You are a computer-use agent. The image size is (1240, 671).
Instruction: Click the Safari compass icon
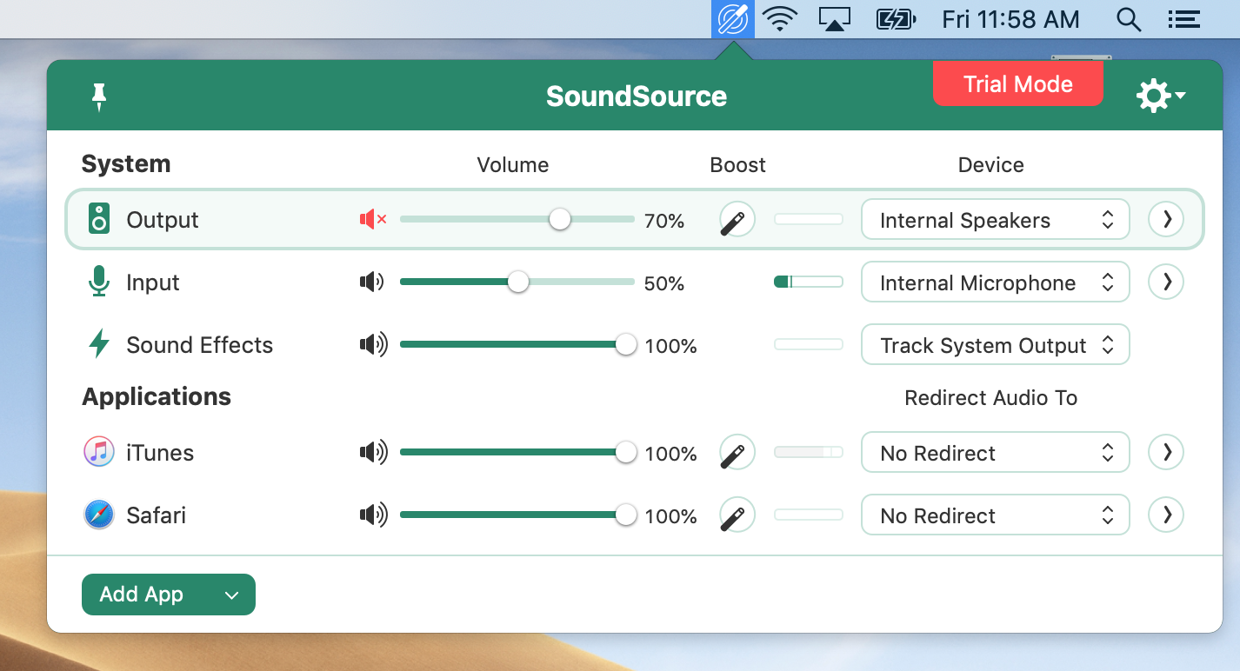99,515
